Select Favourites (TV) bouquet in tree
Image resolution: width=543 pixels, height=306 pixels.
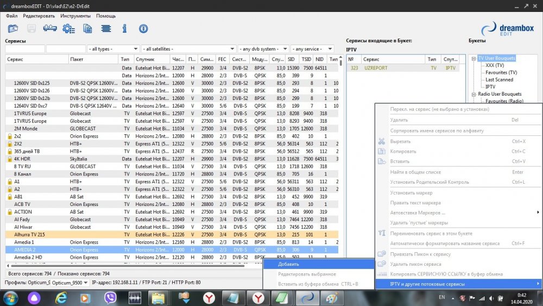pos(501,72)
